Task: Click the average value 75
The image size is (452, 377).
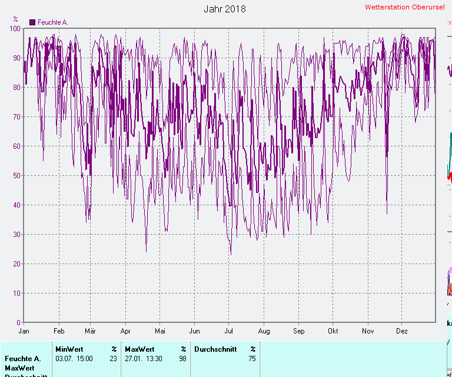Action: (x=252, y=359)
